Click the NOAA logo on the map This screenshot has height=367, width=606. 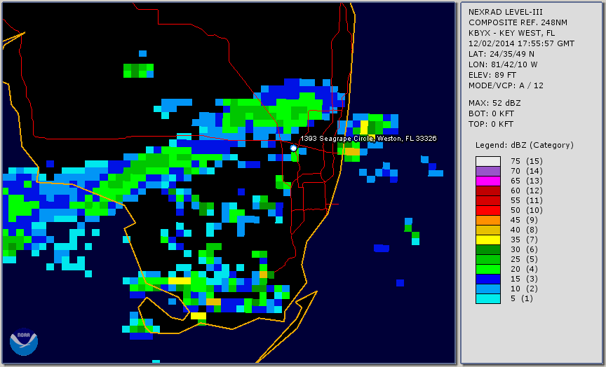24,342
